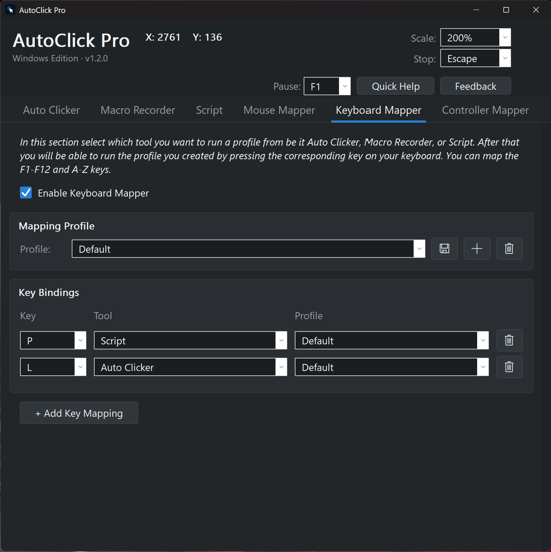Add a new mapping profile with plus icon
The width and height of the screenshot is (551, 552).
477,249
